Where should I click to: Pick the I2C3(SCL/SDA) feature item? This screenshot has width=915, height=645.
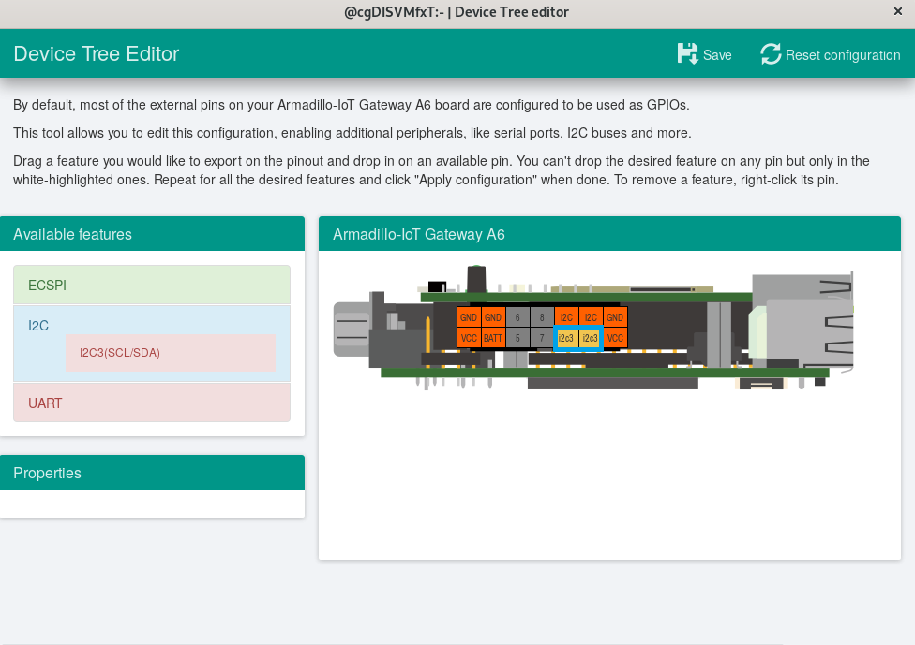171,353
